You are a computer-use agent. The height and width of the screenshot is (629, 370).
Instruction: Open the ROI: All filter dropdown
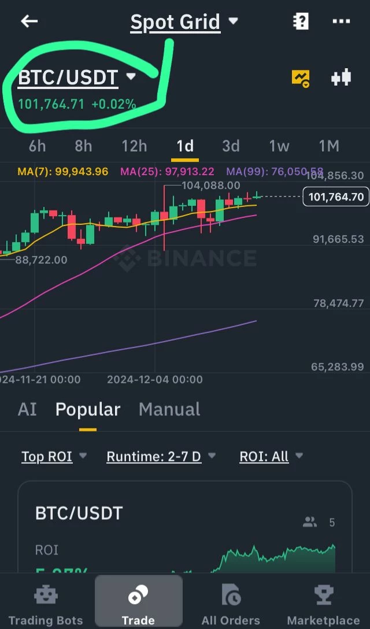(271, 456)
